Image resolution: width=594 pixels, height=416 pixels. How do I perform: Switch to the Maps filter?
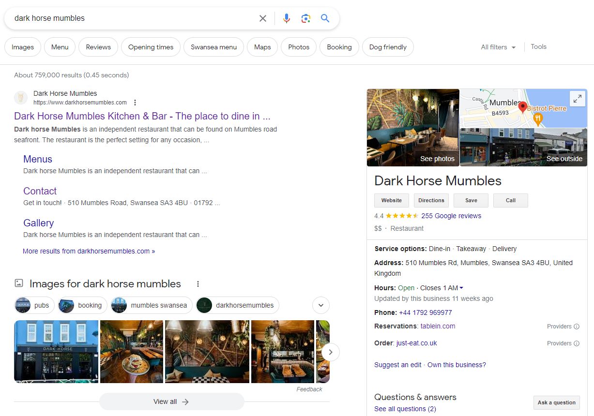pyautogui.click(x=262, y=47)
